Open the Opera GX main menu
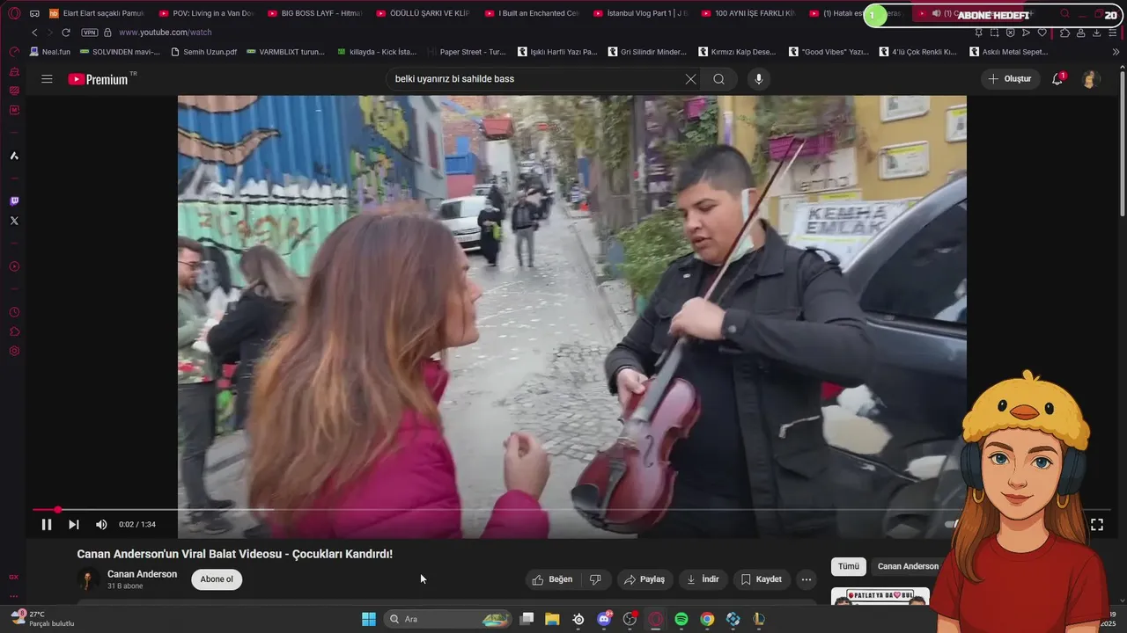The width and height of the screenshot is (1127, 633). [x=14, y=13]
